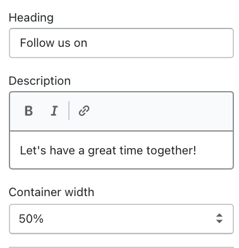Screen dimensions: 239x248
Task: Click the word "Let's" in the description text
Action: [x=33, y=151]
